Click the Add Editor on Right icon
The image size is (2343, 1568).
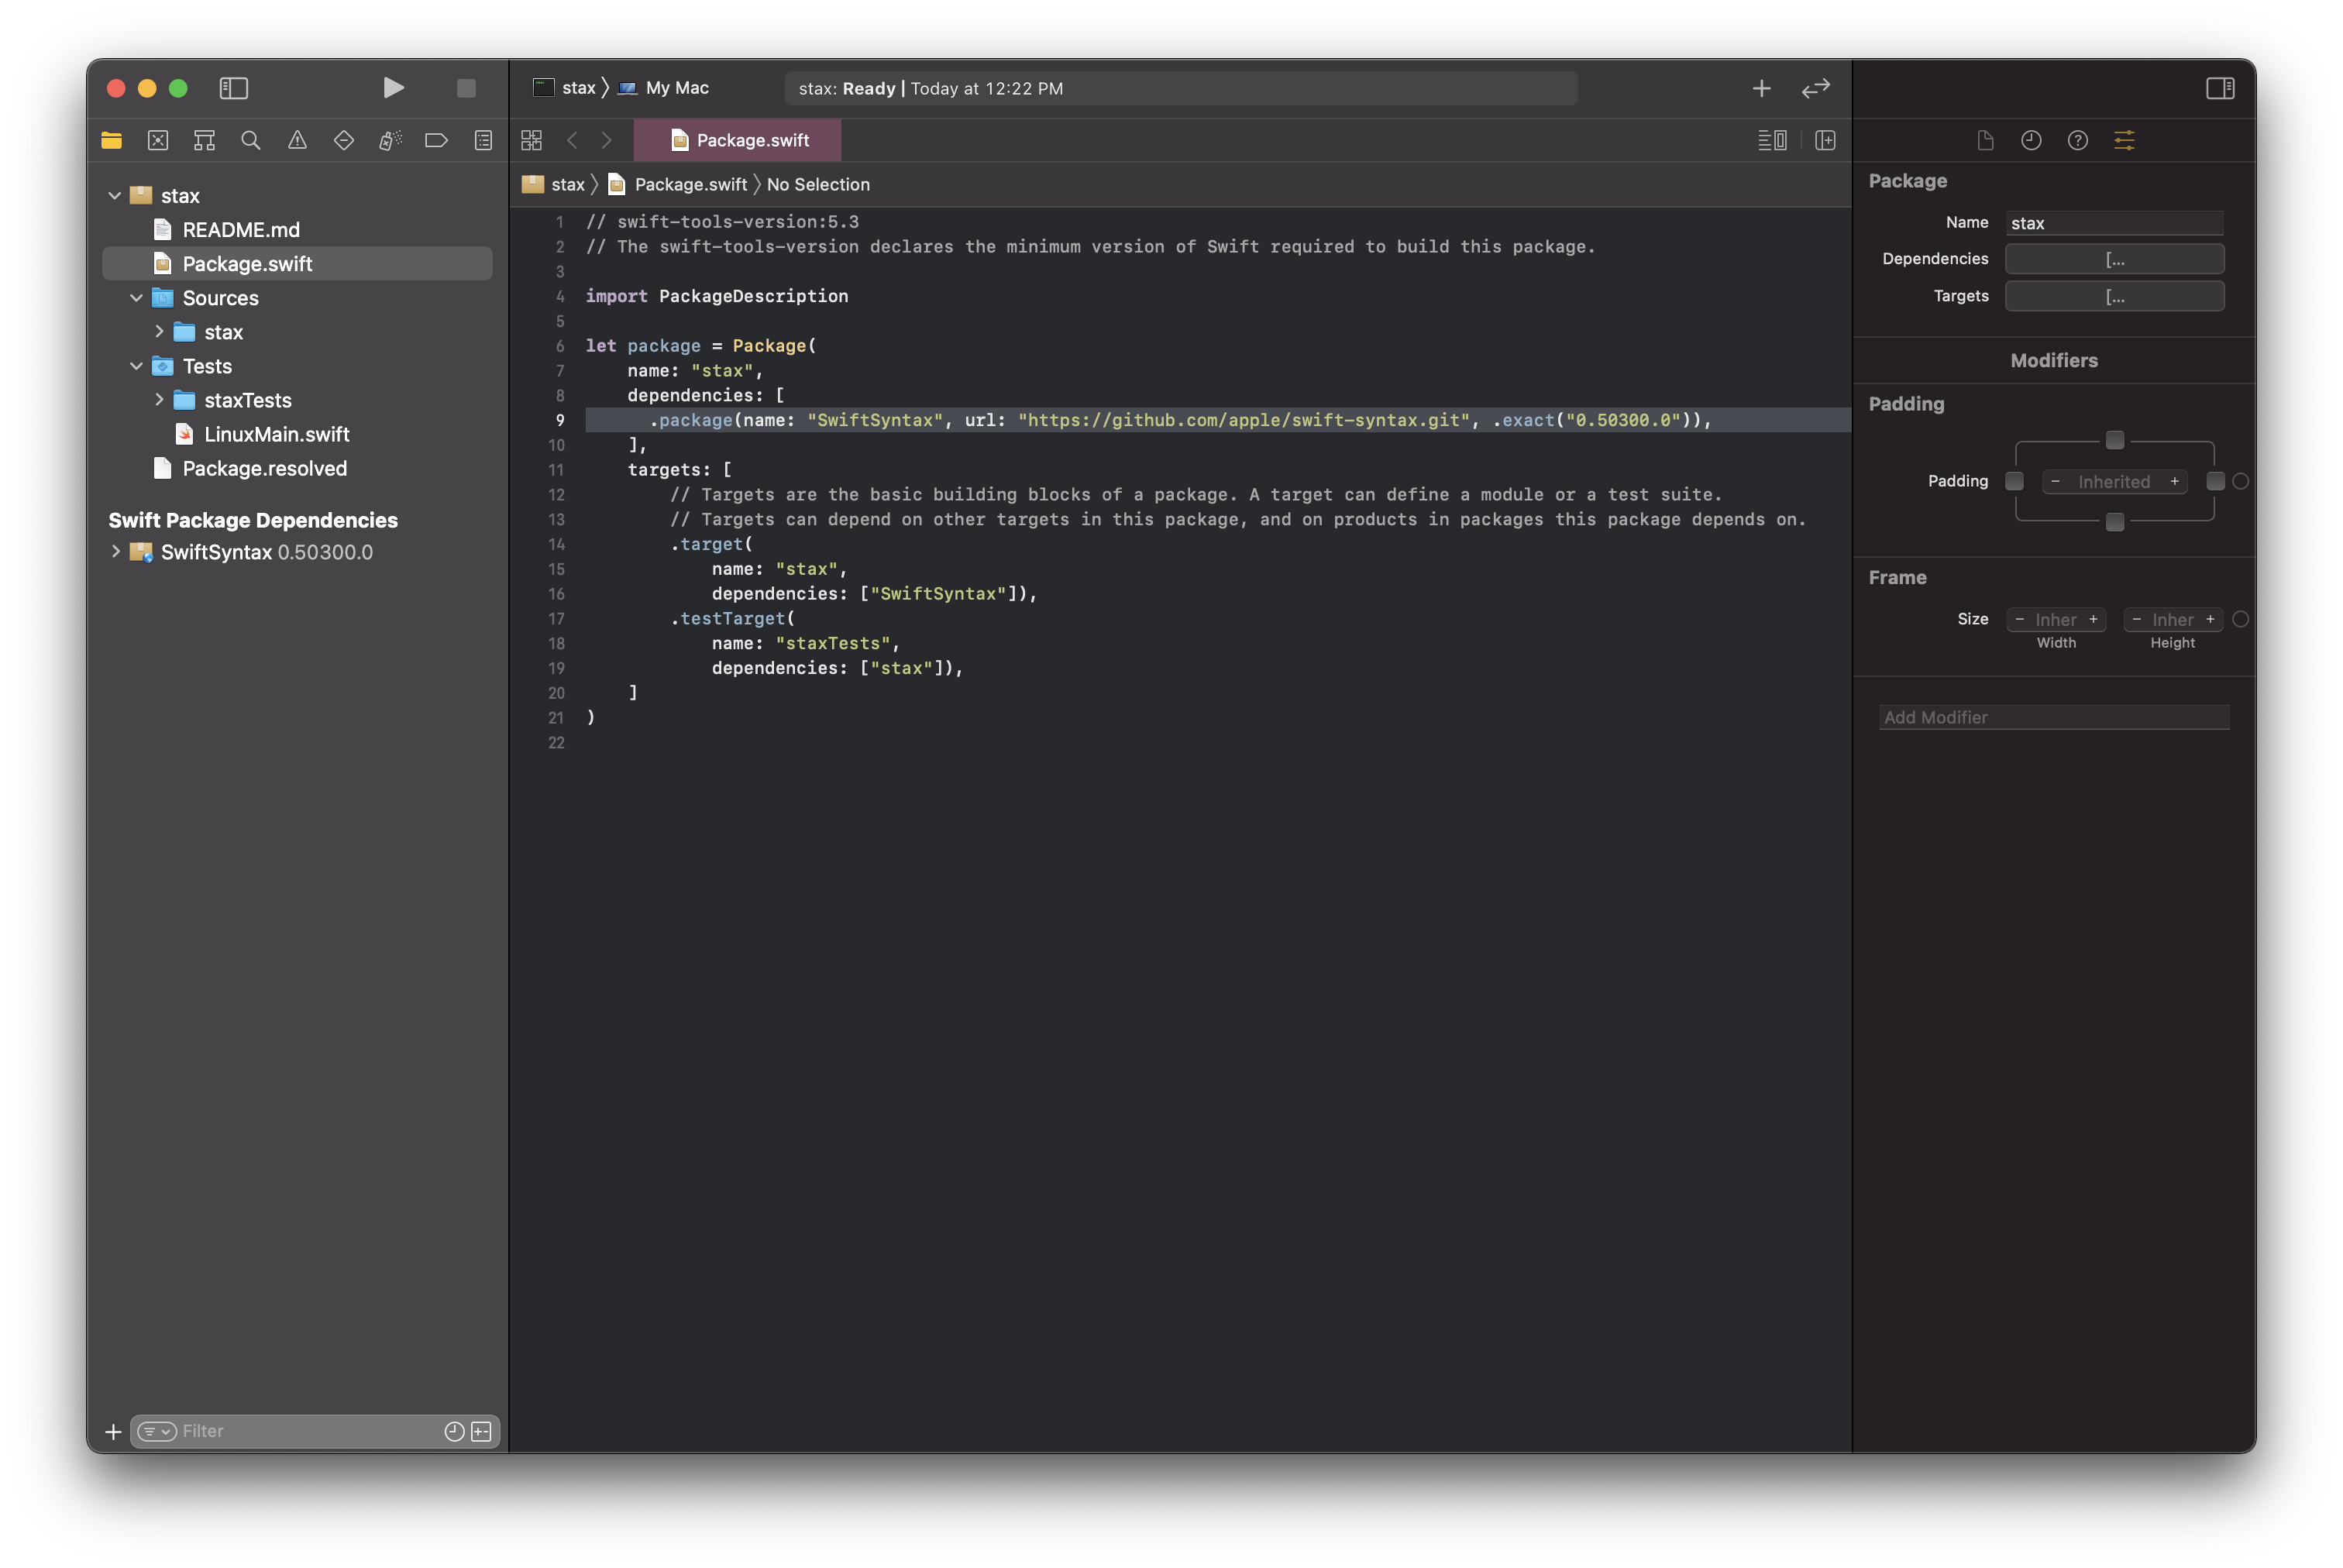[1825, 140]
